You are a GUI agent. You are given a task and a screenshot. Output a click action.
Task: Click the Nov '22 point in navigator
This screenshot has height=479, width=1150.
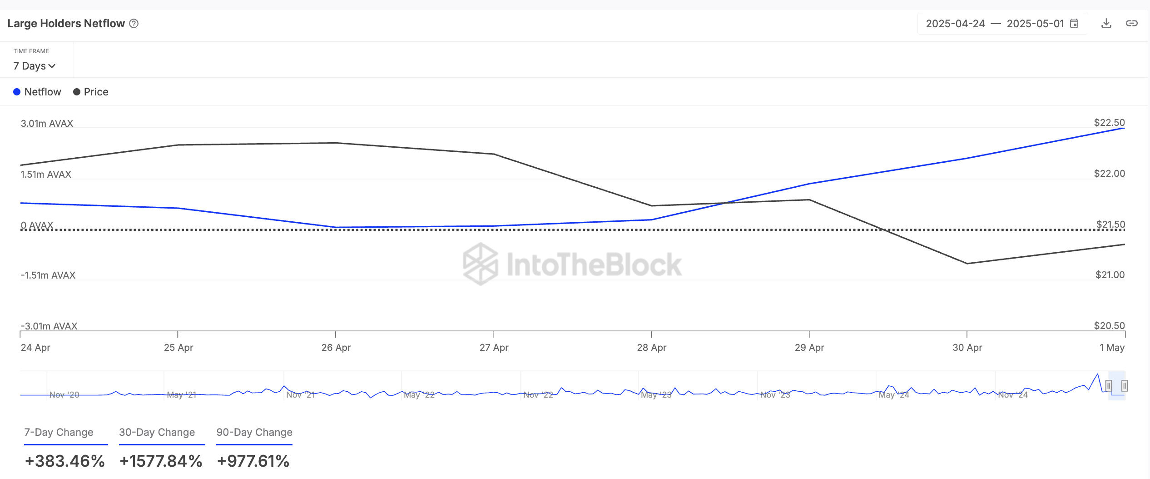coord(538,394)
